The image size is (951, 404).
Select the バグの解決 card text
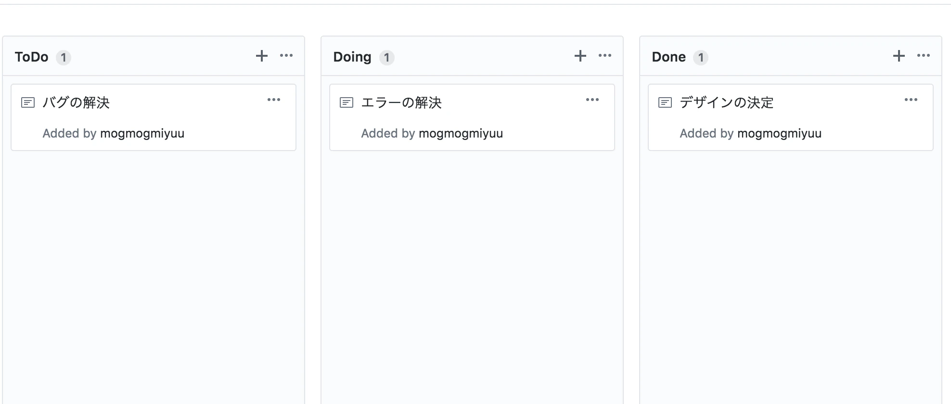pos(76,102)
